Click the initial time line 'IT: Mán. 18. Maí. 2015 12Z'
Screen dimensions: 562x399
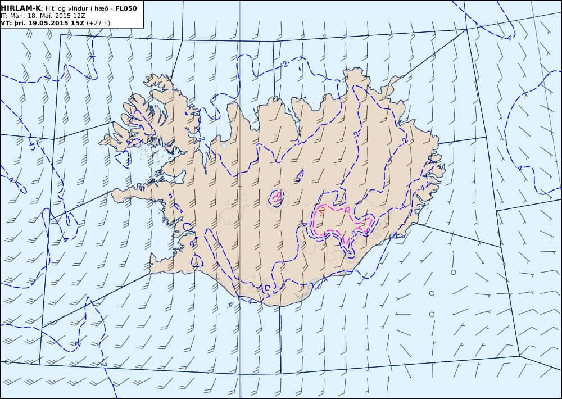click(x=43, y=16)
